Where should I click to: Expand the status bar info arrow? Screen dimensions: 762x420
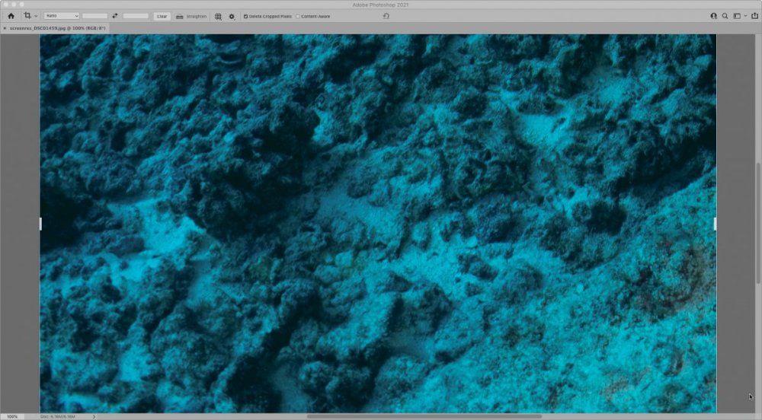pyautogui.click(x=94, y=417)
